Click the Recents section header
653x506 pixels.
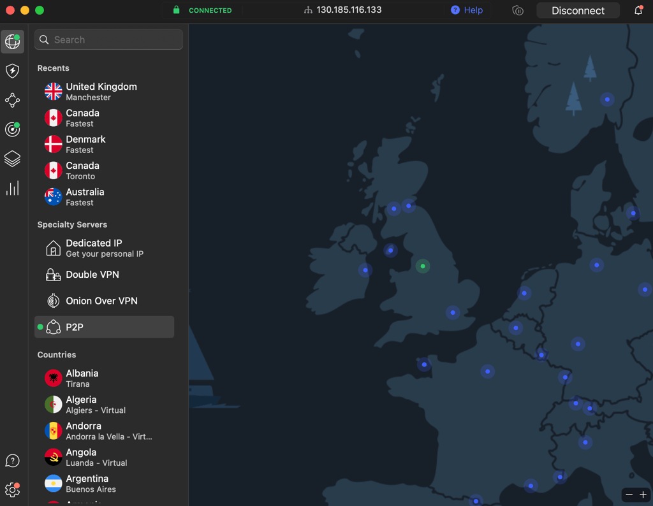coord(54,68)
